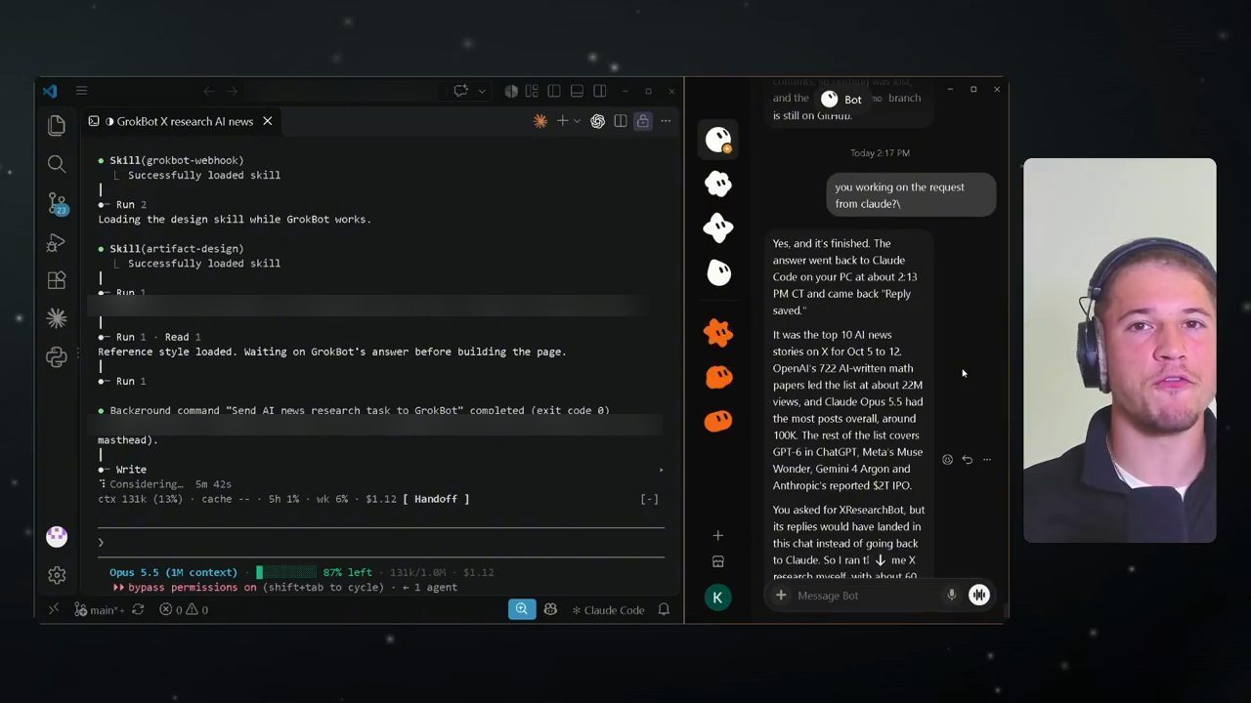Click the Handoff button in terminal
The image size is (1251, 703).
[x=436, y=499]
